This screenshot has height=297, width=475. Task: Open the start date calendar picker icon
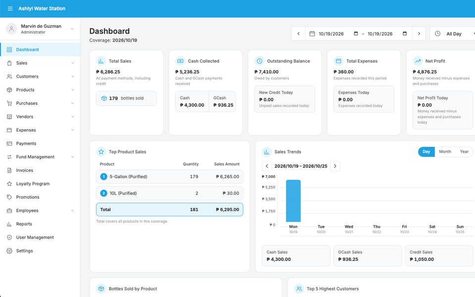[x=356, y=34]
